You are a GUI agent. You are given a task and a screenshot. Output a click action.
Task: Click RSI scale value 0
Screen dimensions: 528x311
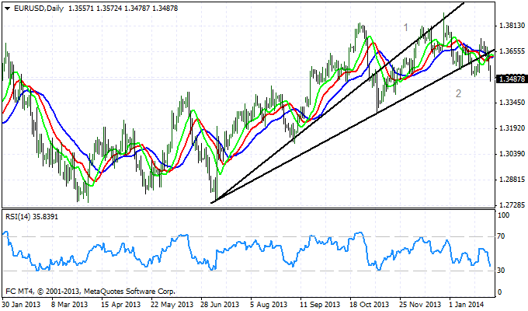pyautogui.click(x=499, y=292)
